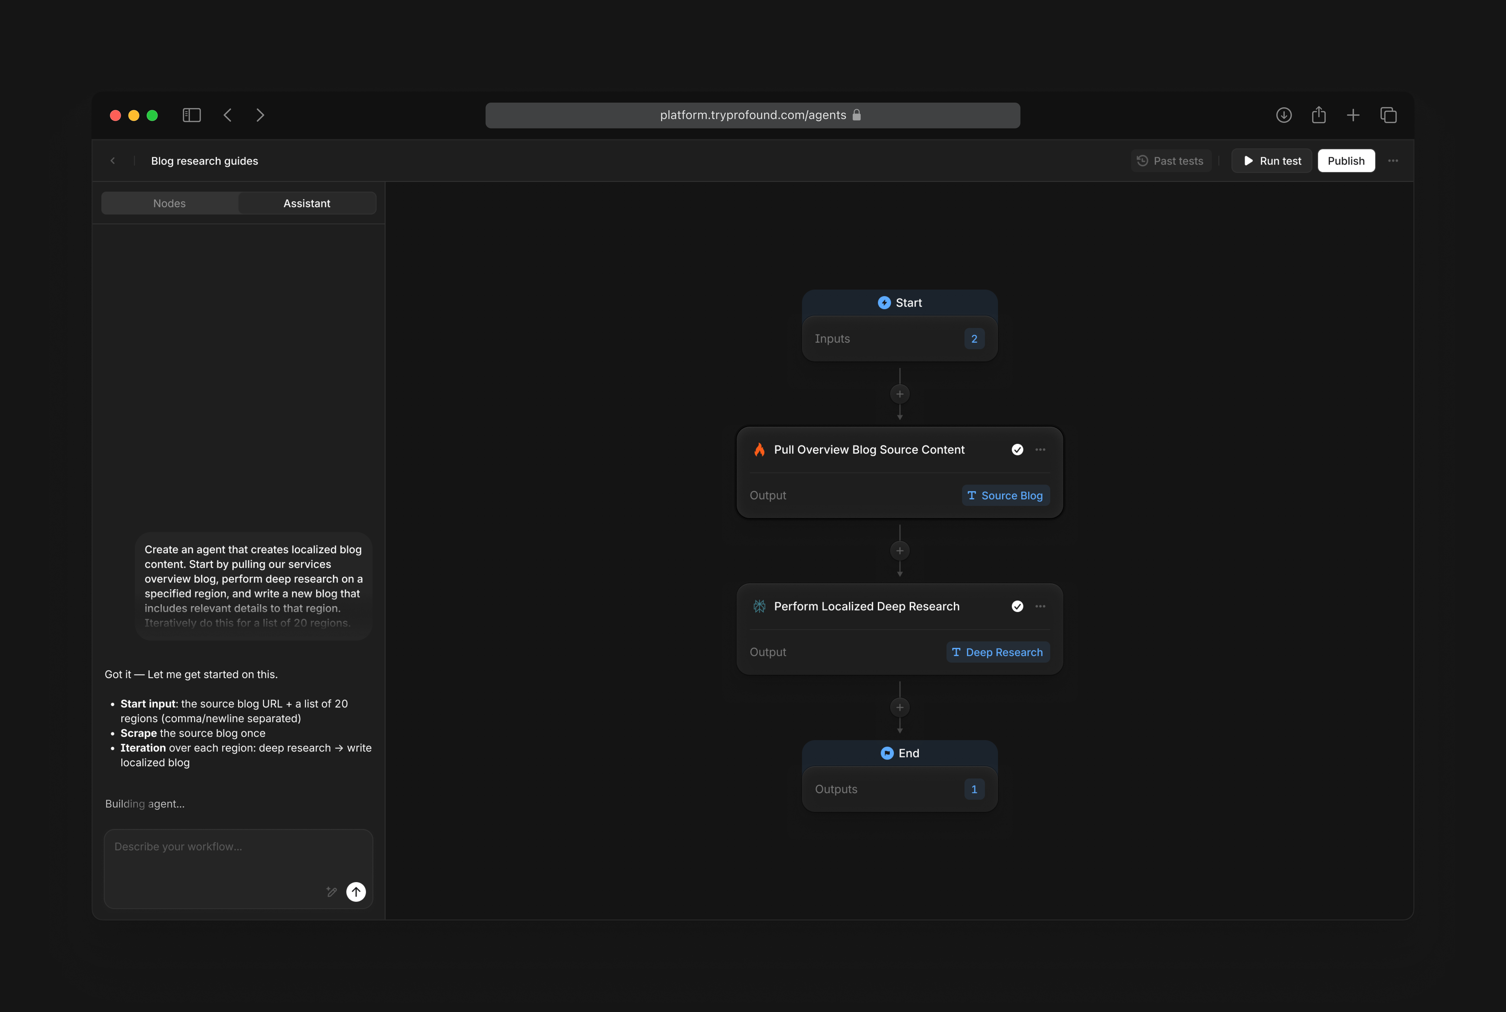Click the lock icon in address bar

[x=857, y=115]
